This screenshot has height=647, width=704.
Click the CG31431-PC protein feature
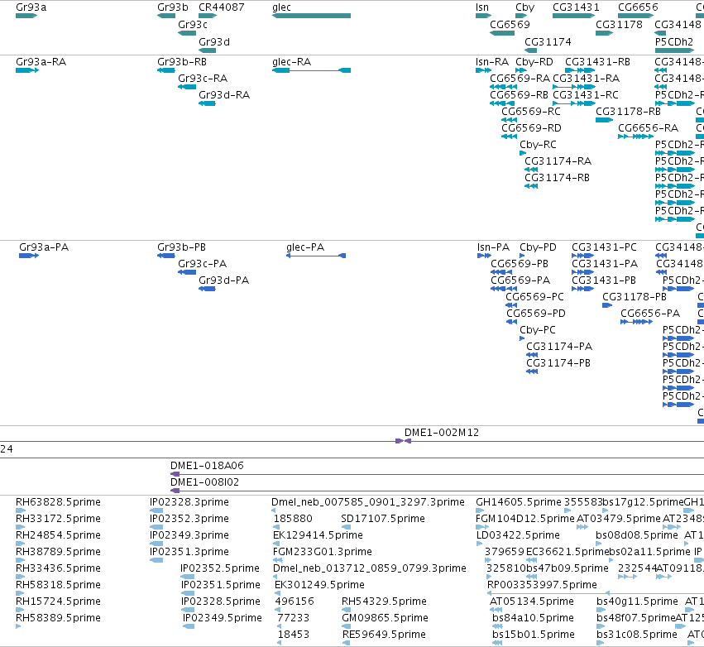(x=582, y=256)
